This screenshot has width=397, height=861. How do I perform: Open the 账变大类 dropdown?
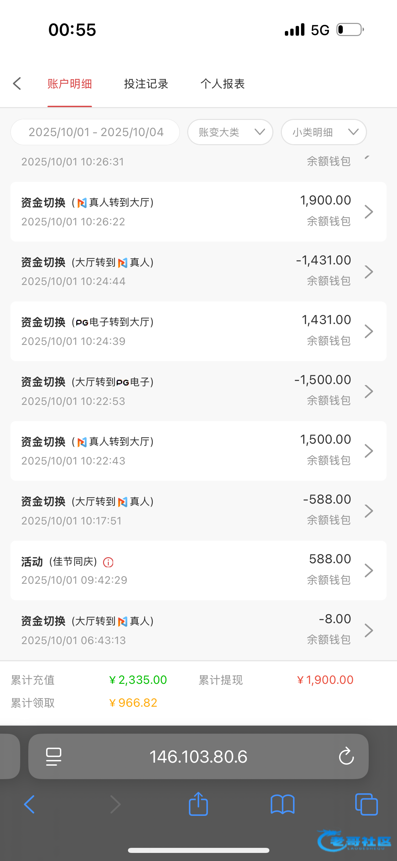click(x=230, y=132)
